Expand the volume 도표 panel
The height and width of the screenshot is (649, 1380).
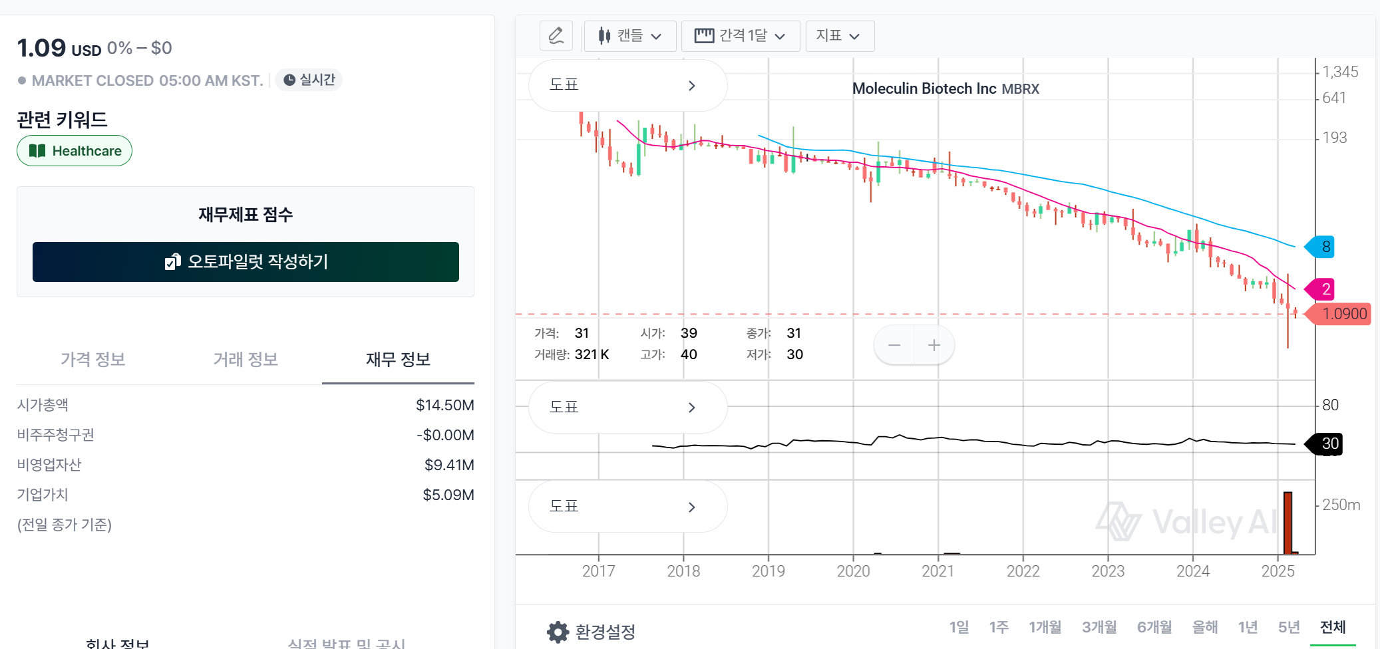(x=627, y=507)
